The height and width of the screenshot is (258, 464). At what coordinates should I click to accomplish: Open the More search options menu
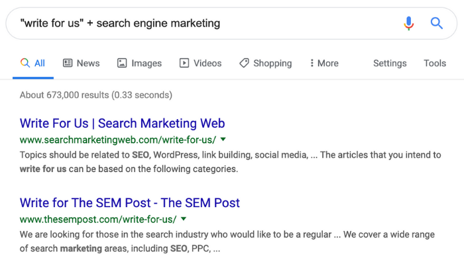coord(324,63)
